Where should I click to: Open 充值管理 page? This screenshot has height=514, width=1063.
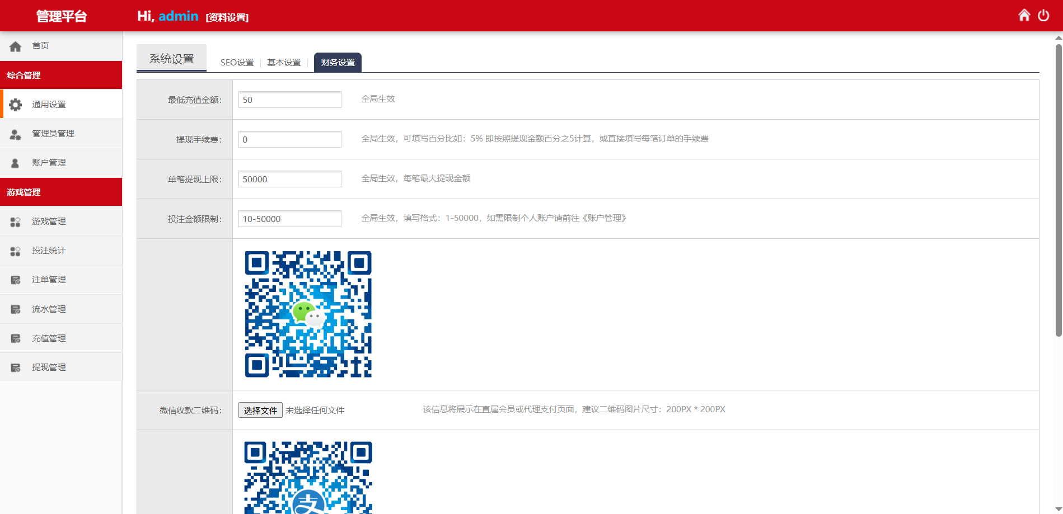click(x=61, y=338)
